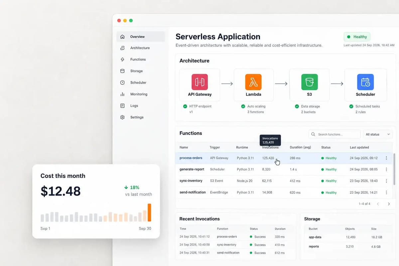Open the sync-inventory function link
The height and width of the screenshot is (266, 399).
[x=191, y=181]
